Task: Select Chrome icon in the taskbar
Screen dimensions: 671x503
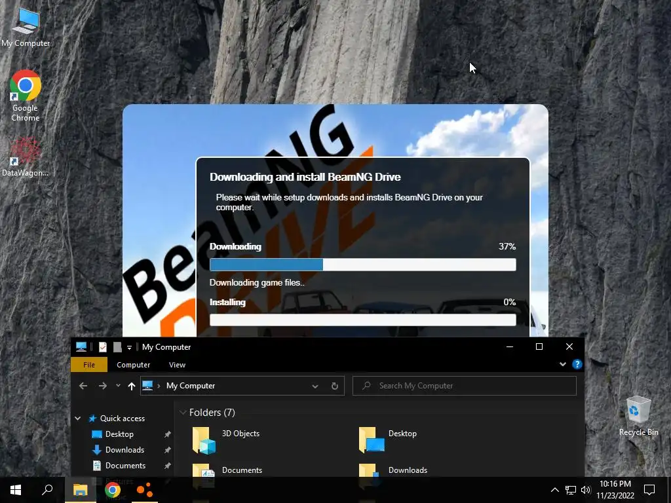Action: coord(113,490)
